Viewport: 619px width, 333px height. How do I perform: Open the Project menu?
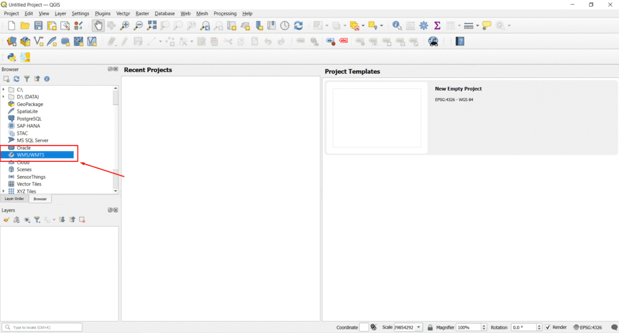click(x=11, y=13)
